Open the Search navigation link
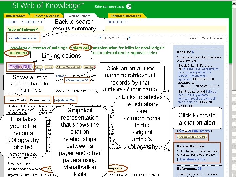 13,22
